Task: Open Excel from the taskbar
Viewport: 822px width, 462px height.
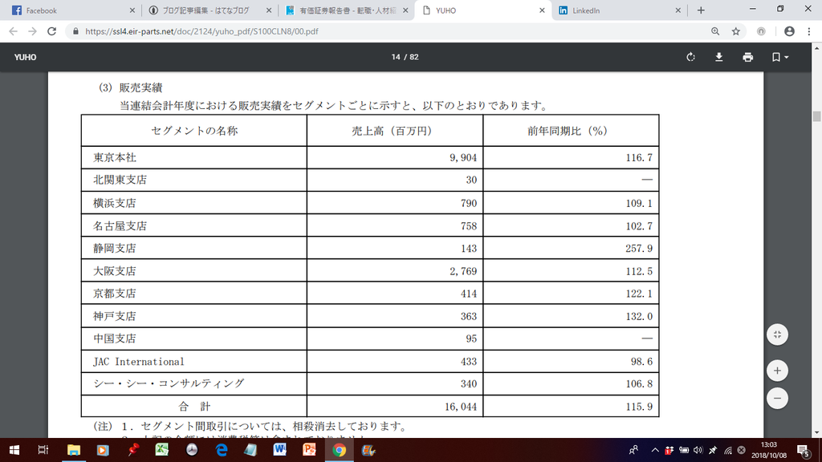Action: [162, 451]
